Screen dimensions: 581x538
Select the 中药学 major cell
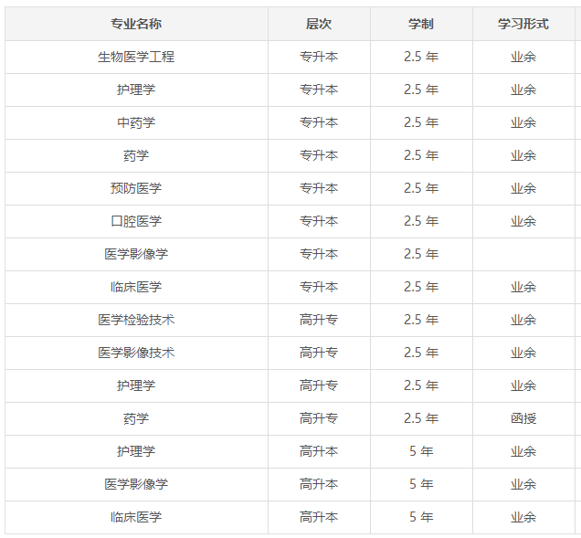pyautogui.click(x=136, y=122)
